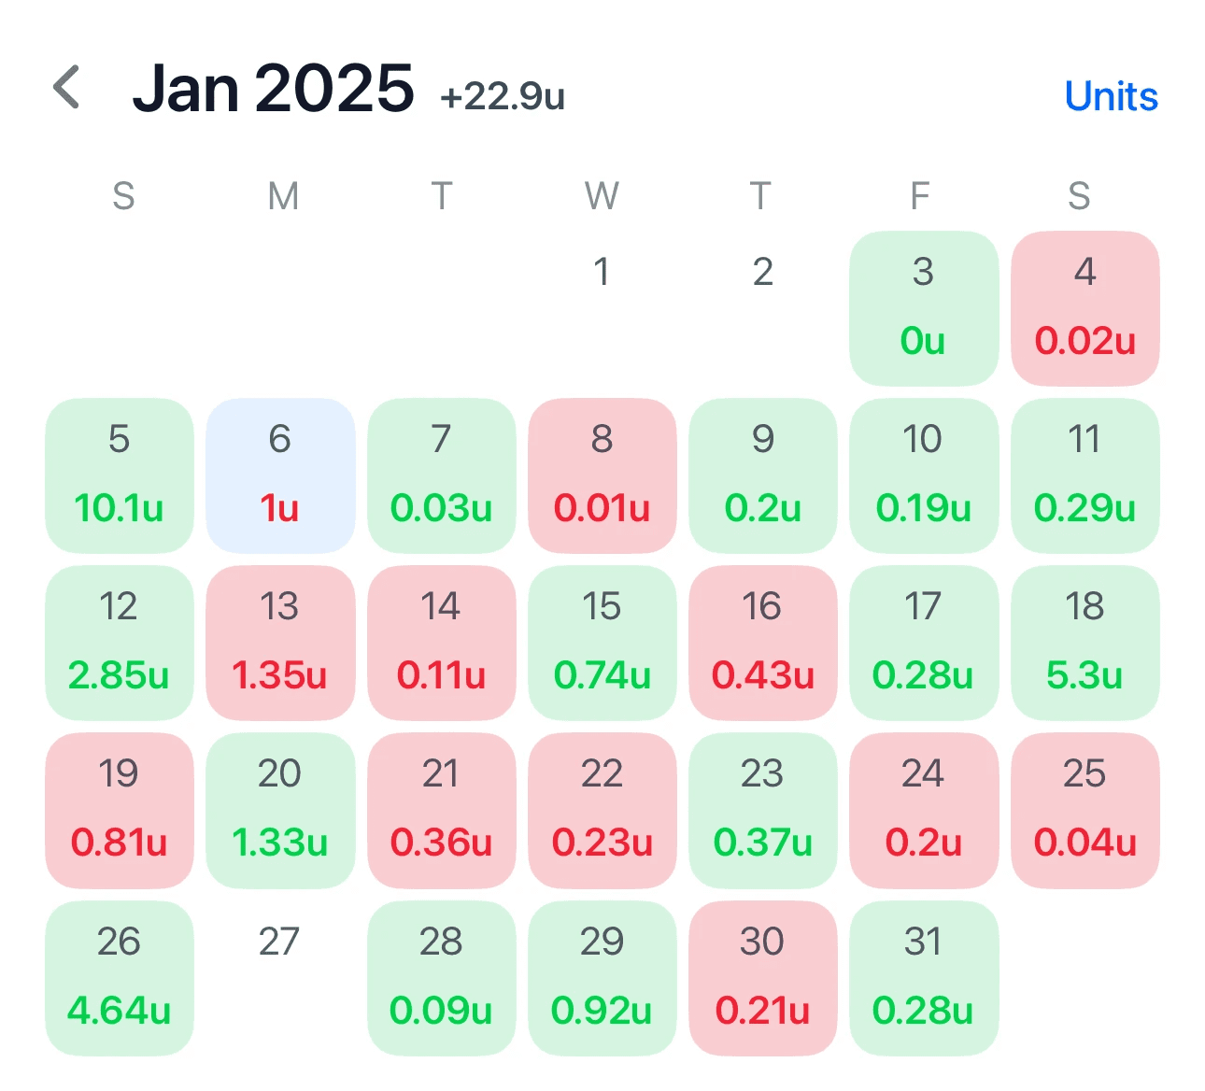Open the highlighted January 6 cell
Image resolution: width=1205 pixels, height=1091 pixels.
click(x=280, y=475)
